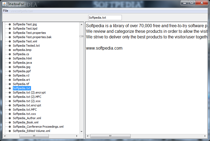This screenshot has height=141, width=210.
Task: Select Softpedia.ppf file
Action: pos(22,71)
